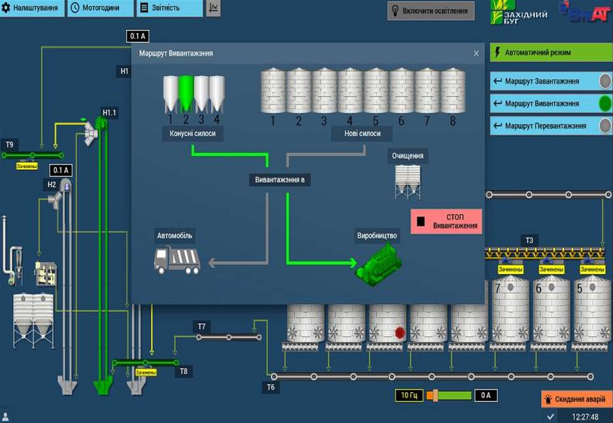
Task: Open Мотогодини tab
Action: click(101, 7)
